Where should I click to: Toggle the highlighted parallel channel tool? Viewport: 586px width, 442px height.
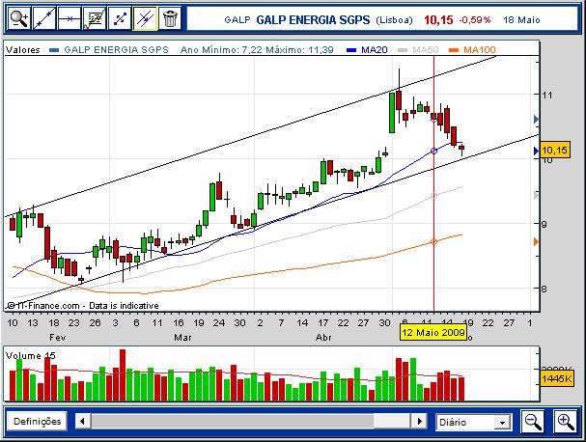click(145, 18)
